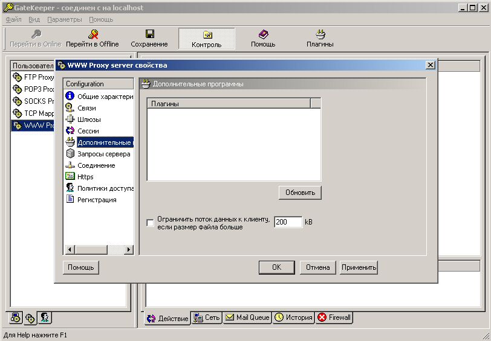Close the WWW Proxy server свойства dialog

[x=431, y=65]
